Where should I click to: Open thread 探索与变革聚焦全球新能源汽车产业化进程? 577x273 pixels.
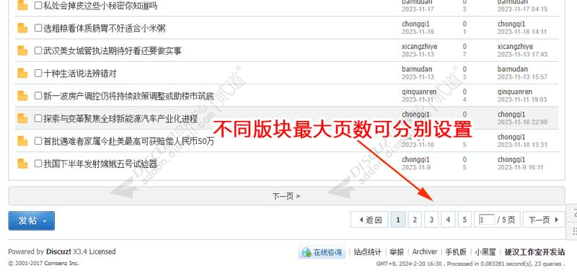pyautogui.click(x=120, y=119)
